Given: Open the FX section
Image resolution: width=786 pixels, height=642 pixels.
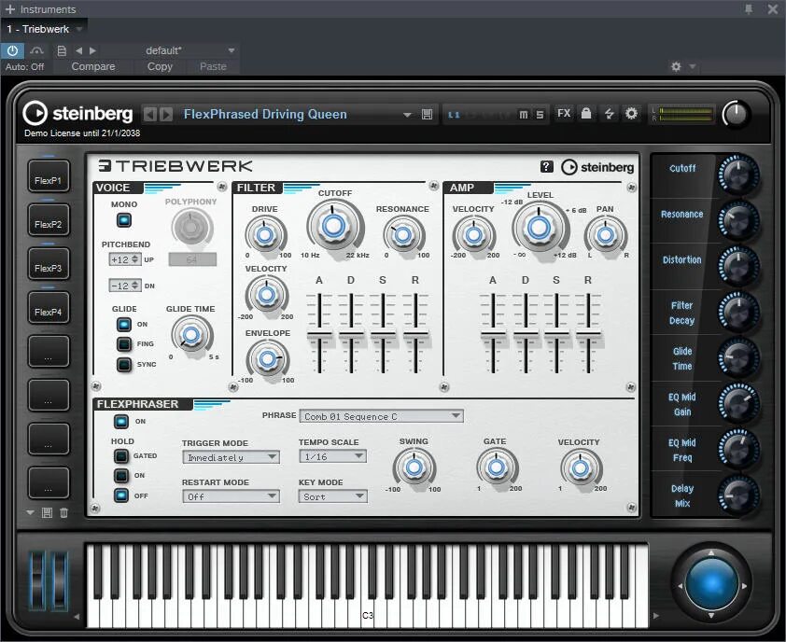Looking at the screenshot, I should tap(564, 113).
